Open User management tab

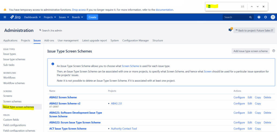(x=68, y=40)
